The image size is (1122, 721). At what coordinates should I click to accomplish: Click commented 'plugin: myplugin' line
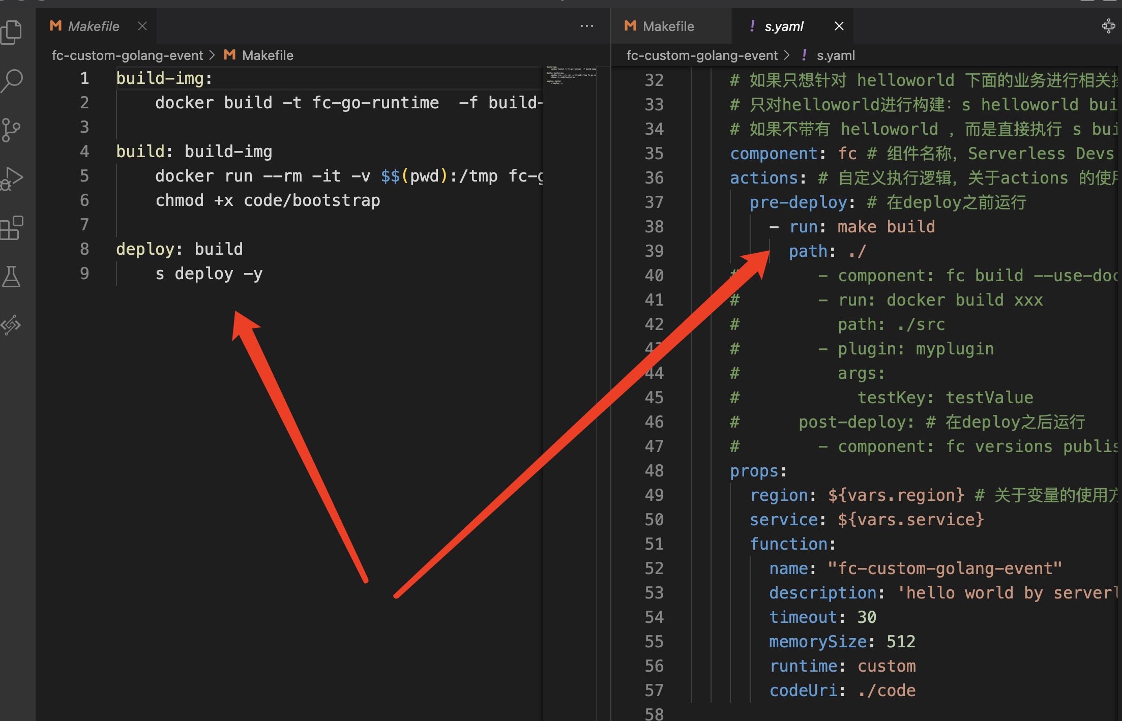point(906,349)
